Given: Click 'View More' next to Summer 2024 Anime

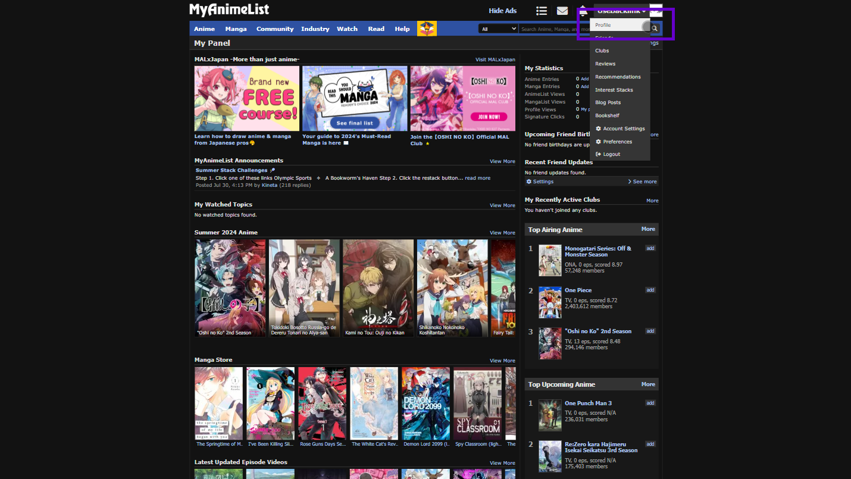Looking at the screenshot, I should tap(502, 233).
